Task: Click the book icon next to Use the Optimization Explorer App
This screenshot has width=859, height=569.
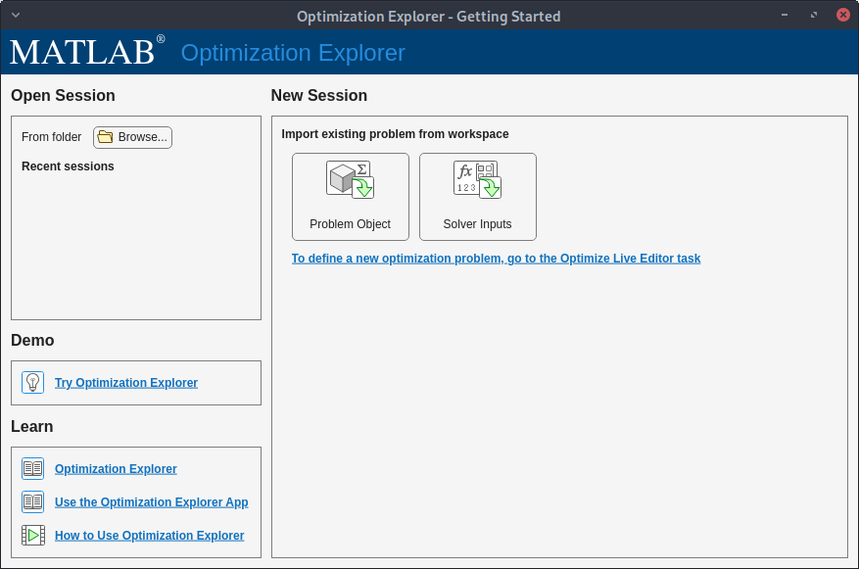Action: coord(32,501)
